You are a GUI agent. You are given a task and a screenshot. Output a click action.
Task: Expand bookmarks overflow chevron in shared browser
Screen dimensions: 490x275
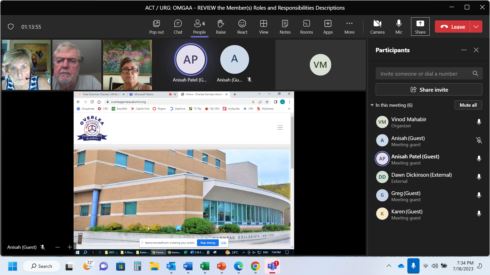tap(289, 109)
